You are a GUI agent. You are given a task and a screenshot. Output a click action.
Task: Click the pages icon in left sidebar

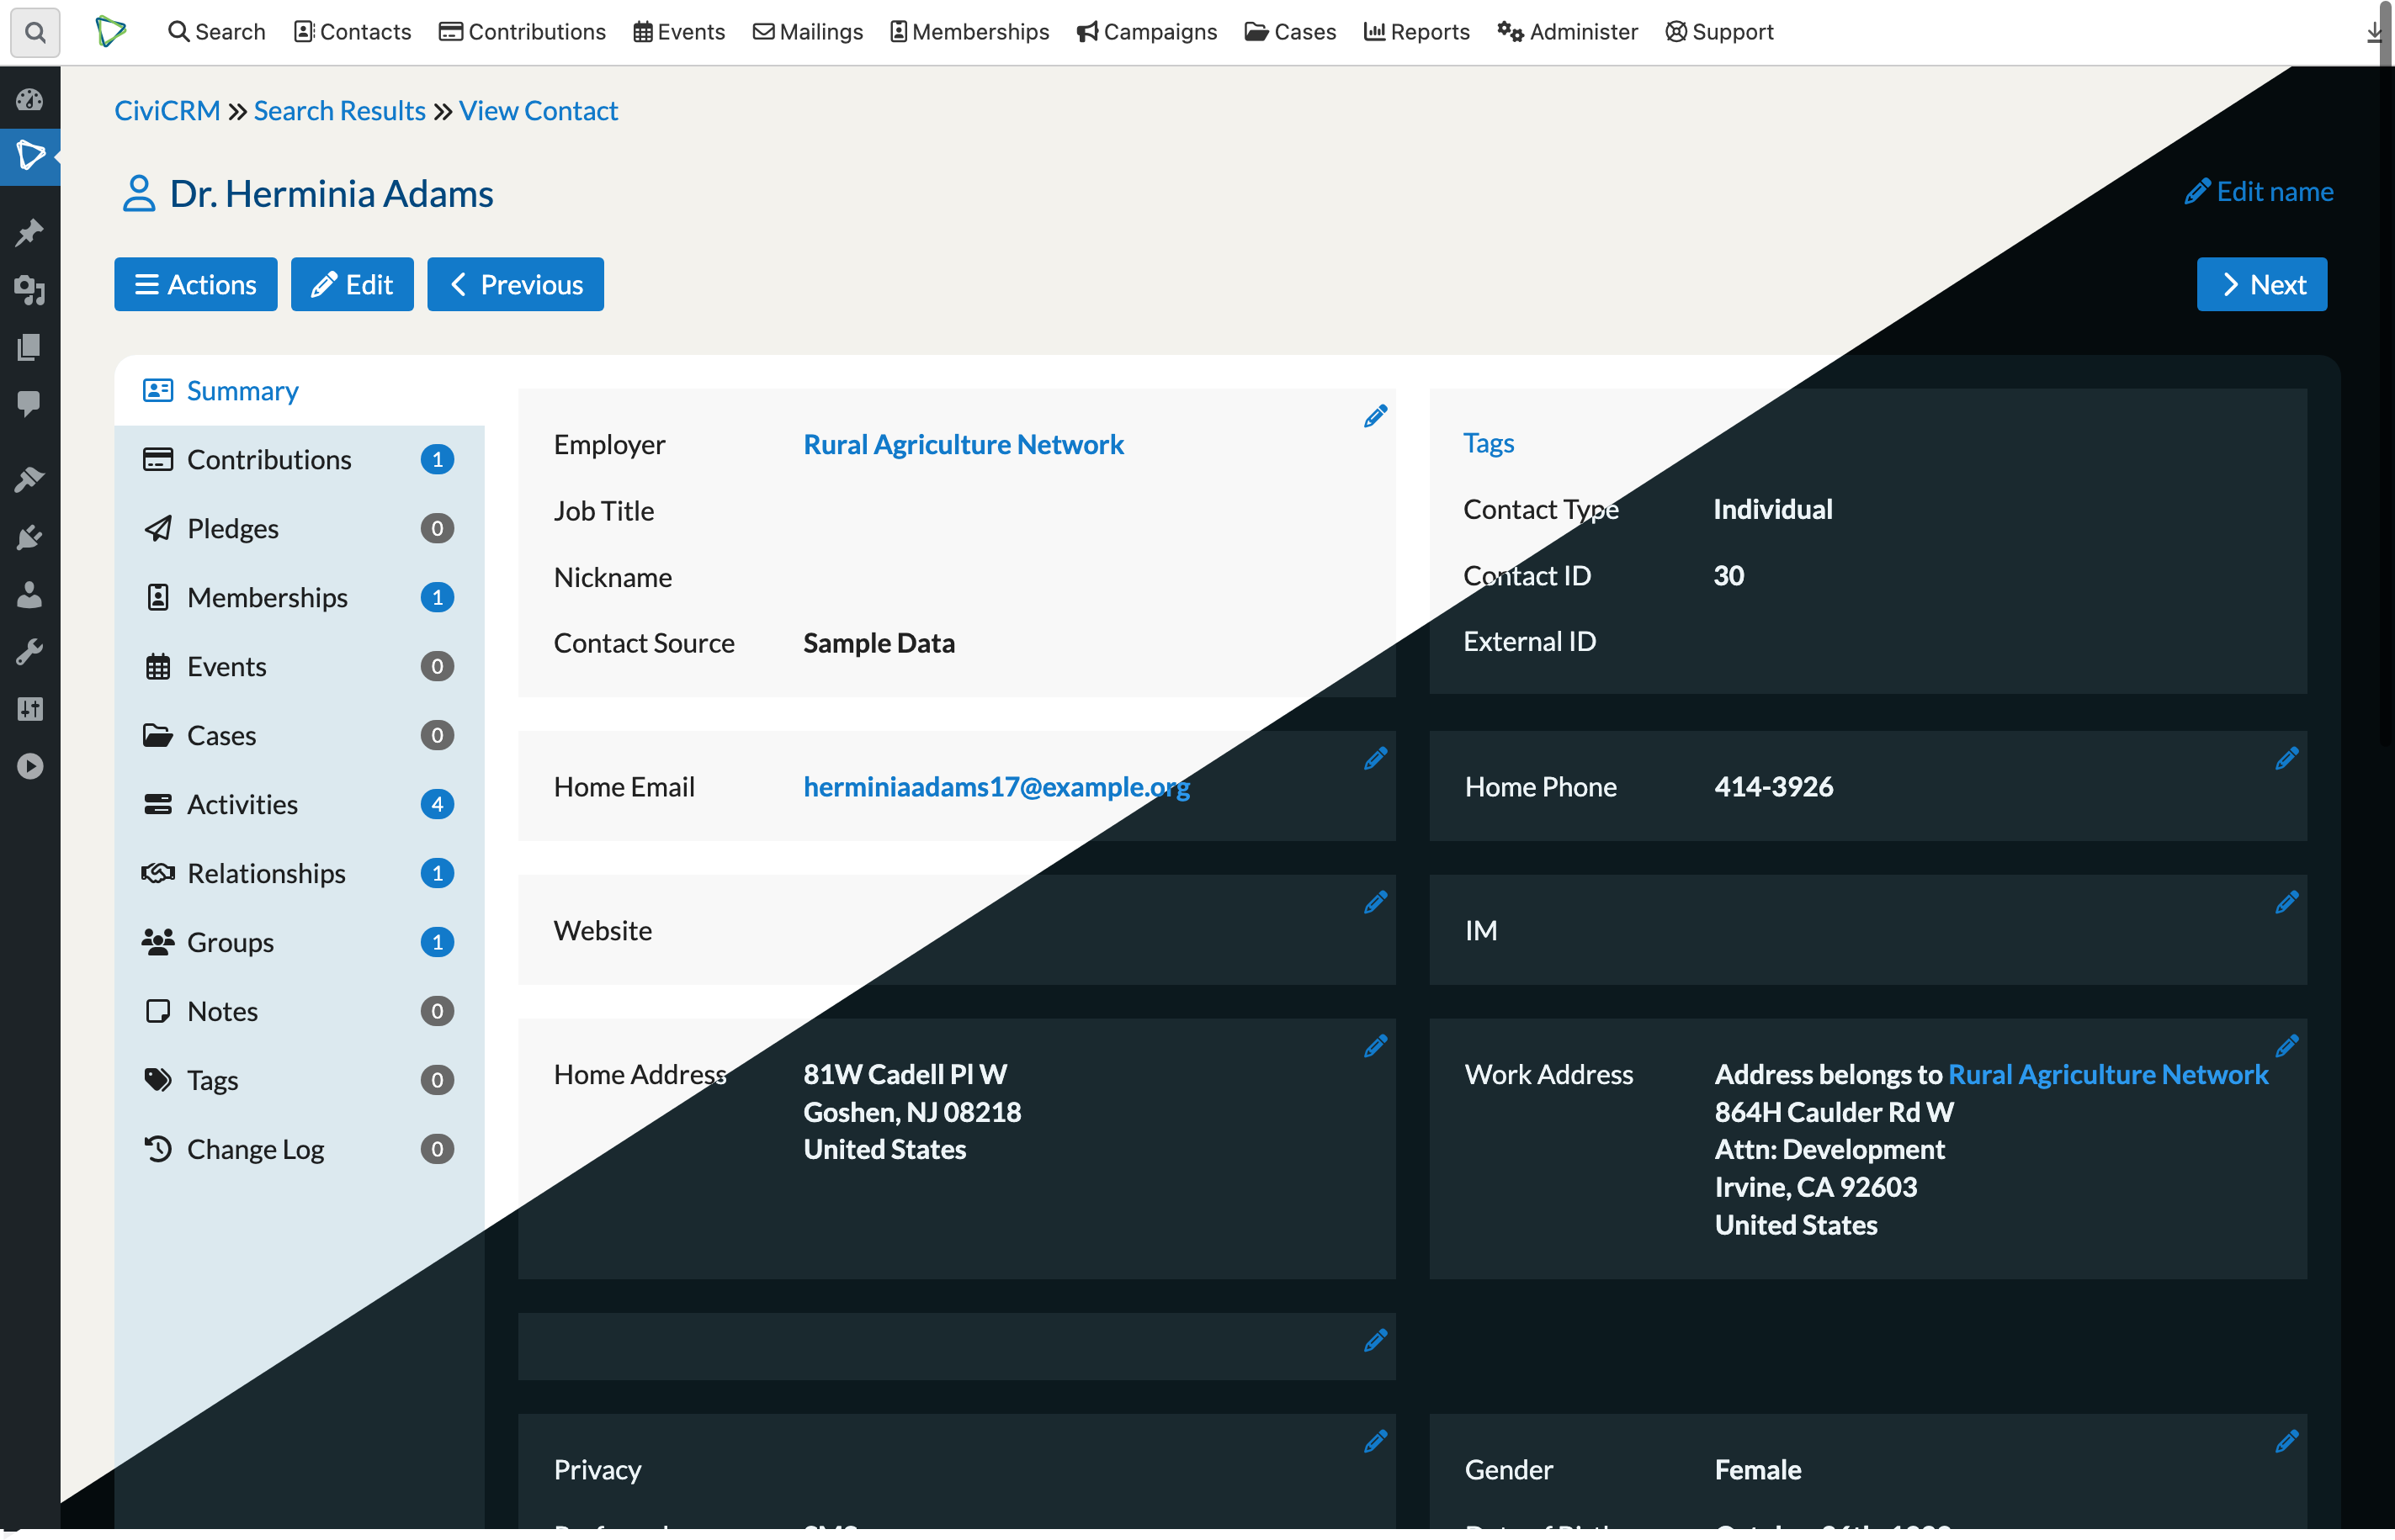click(30, 347)
